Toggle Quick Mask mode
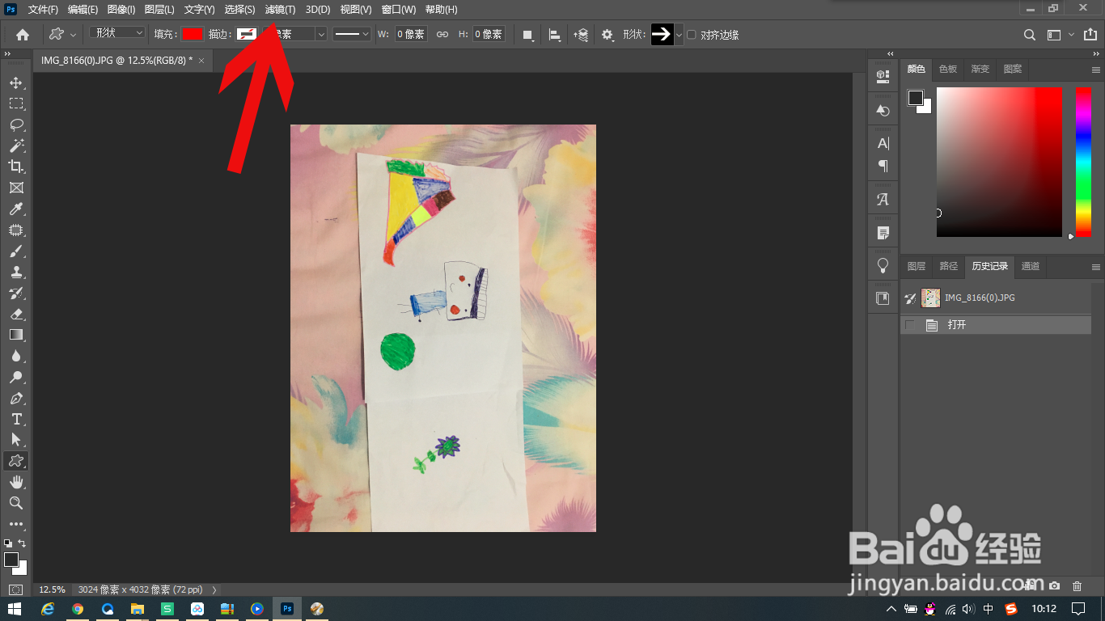 pyautogui.click(x=16, y=590)
